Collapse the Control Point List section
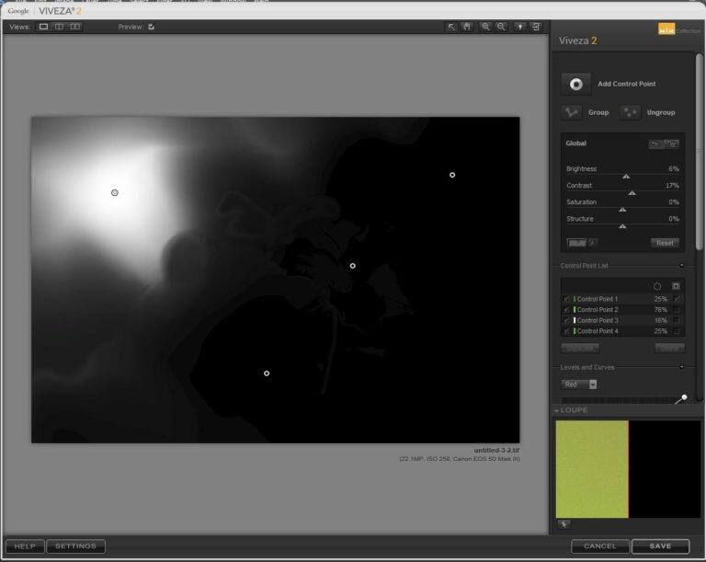 [681, 266]
